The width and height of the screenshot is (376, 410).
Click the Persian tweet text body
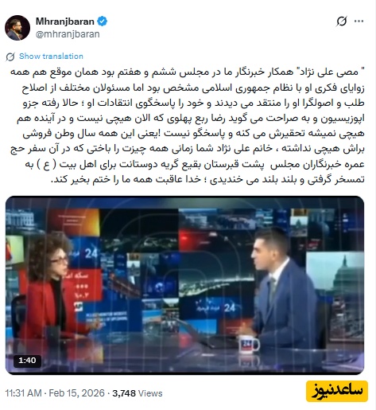(x=188, y=126)
